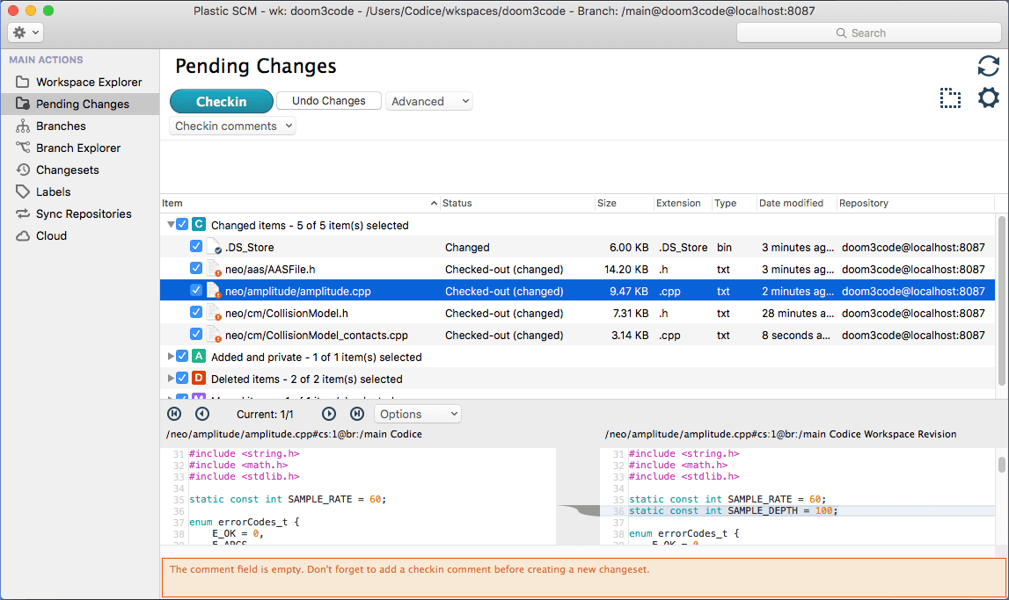Image resolution: width=1009 pixels, height=600 pixels.
Task: Sort by Type column header
Action: [733, 203]
